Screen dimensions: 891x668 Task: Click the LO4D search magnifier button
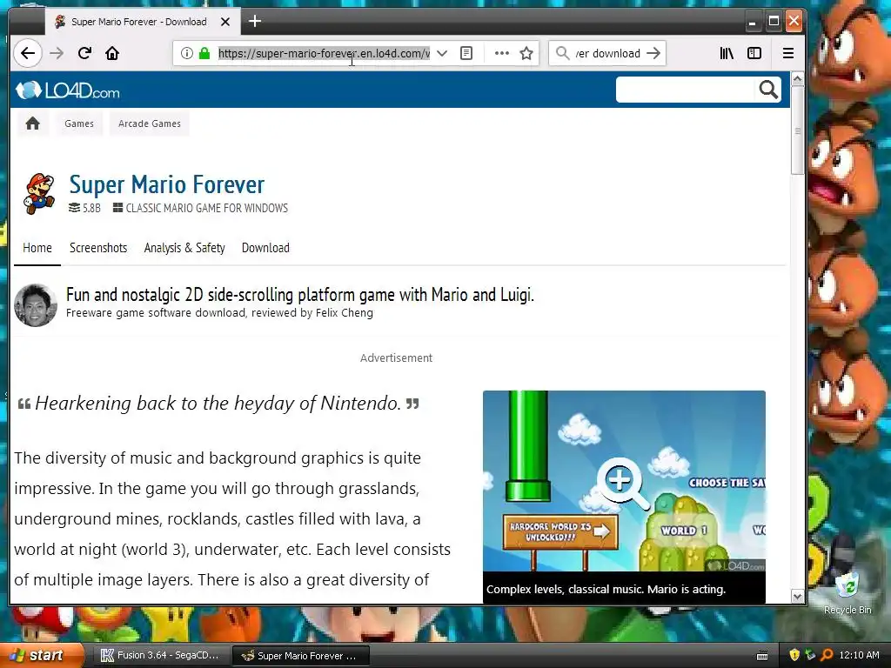click(x=768, y=90)
